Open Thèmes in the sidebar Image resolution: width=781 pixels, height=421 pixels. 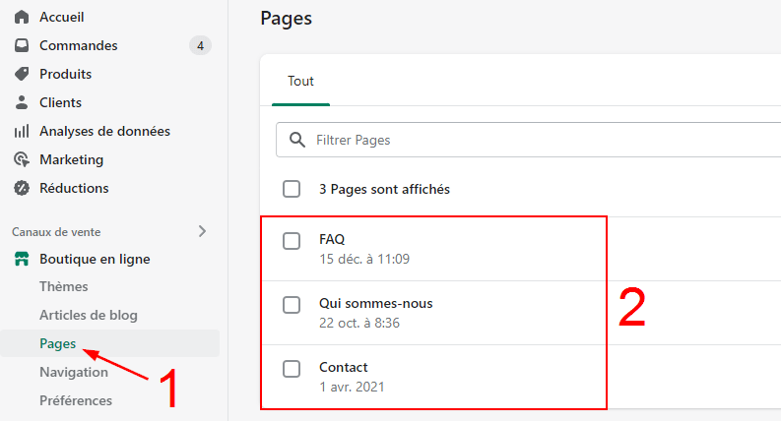[63, 286]
